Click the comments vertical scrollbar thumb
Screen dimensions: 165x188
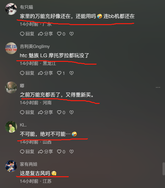pos(164,169)
